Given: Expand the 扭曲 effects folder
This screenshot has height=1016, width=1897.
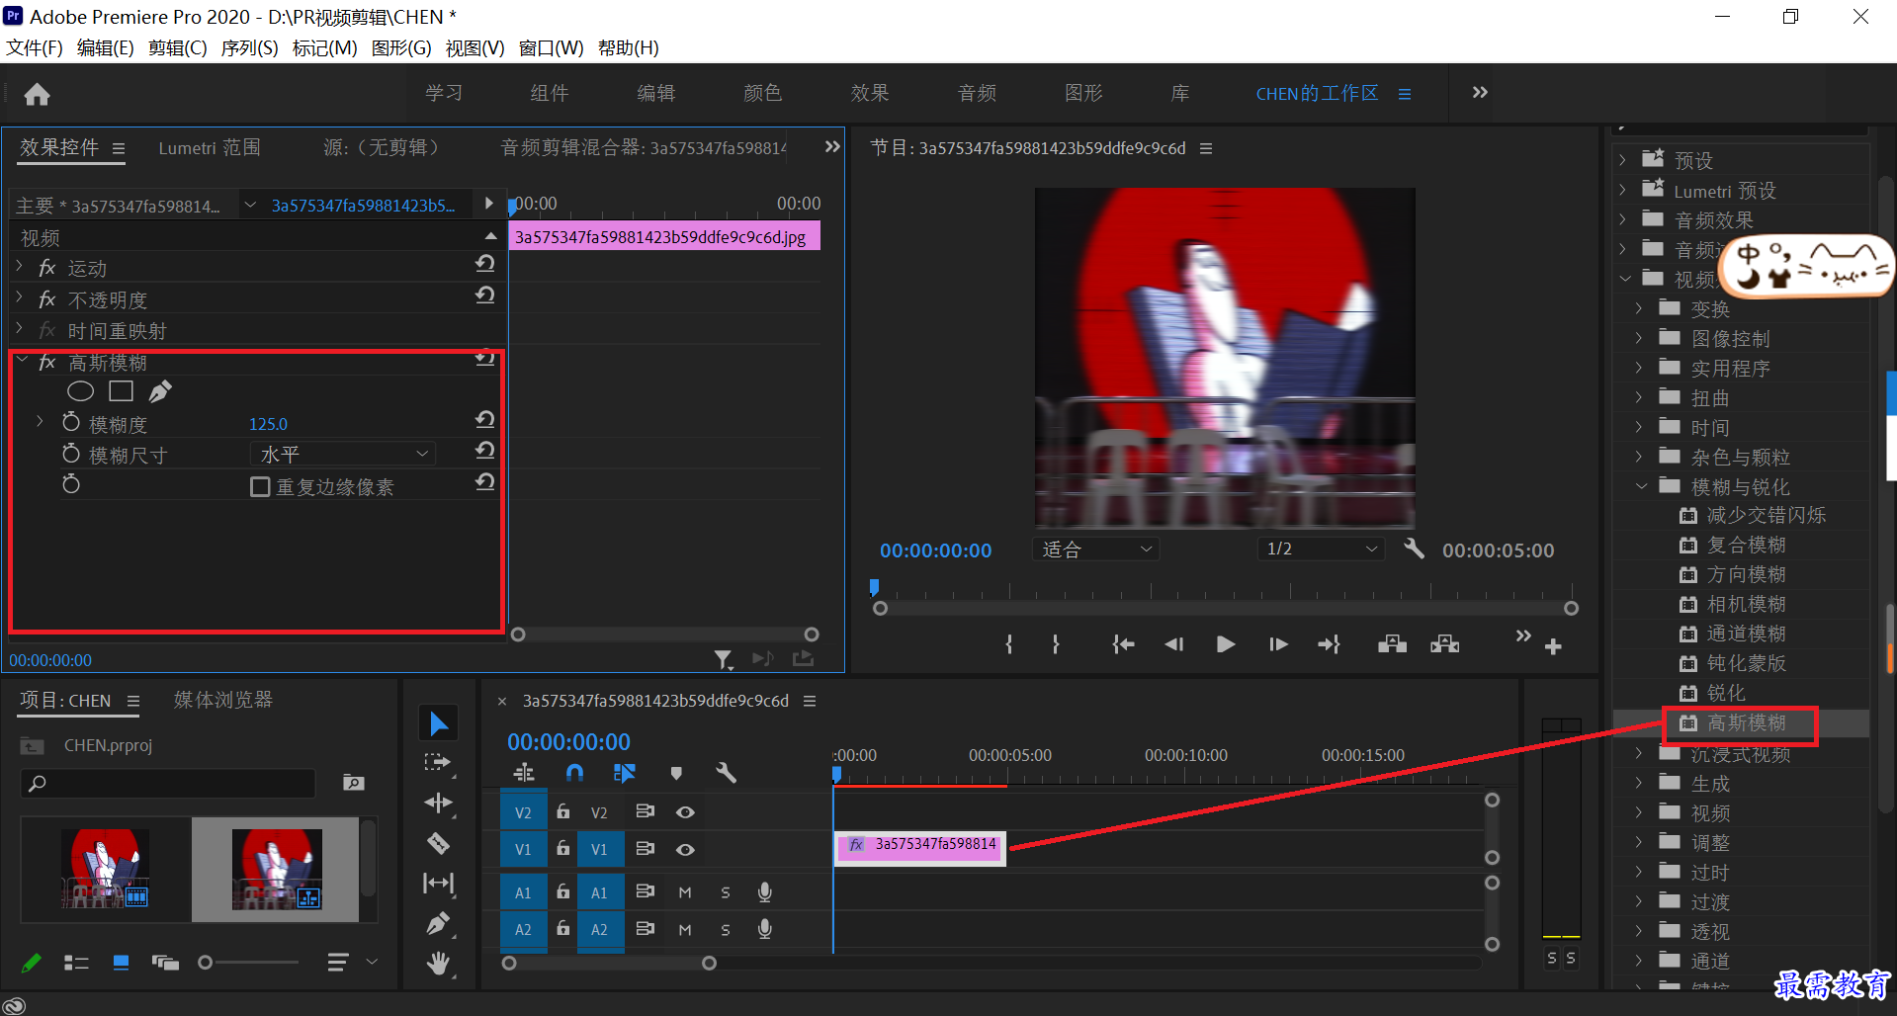Looking at the screenshot, I should [x=1639, y=396].
